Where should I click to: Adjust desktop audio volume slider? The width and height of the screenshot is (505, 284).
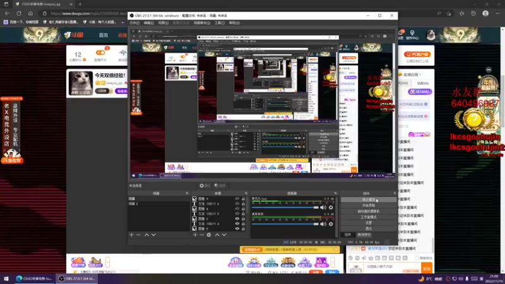285,224
